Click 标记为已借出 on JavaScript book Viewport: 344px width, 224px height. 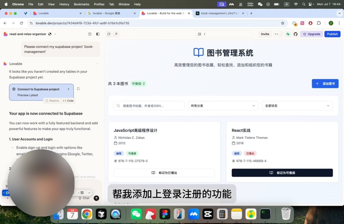(x=164, y=173)
